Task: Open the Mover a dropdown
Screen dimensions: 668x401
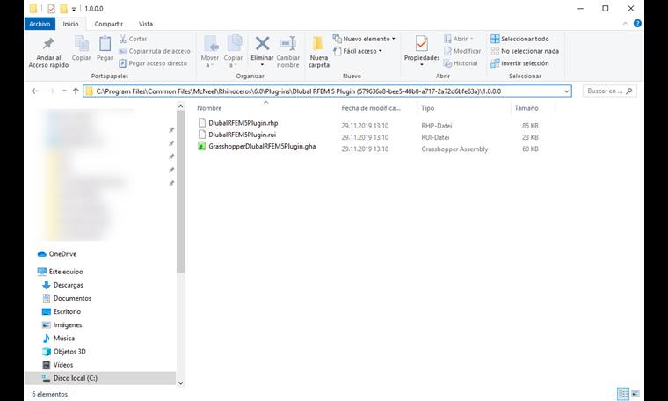Action: 209,52
